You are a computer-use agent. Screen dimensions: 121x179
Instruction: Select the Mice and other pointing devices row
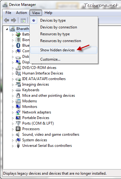tap(49, 96)
